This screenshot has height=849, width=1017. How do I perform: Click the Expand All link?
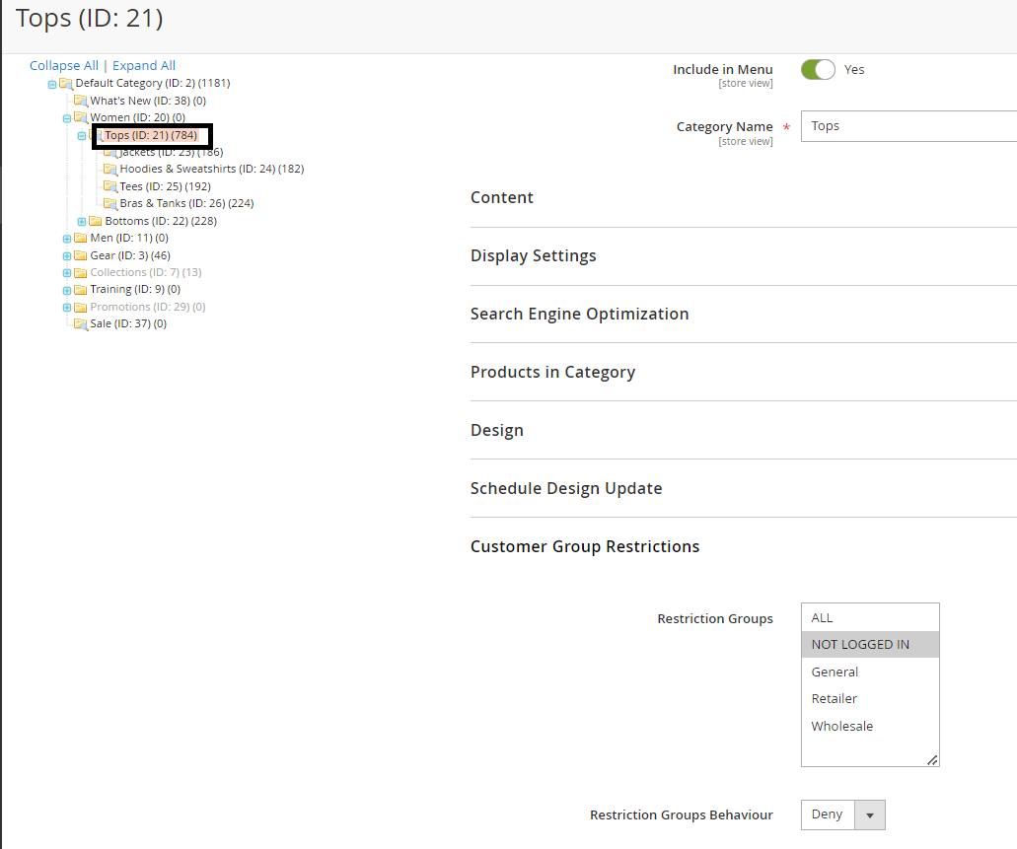[144, 66]
